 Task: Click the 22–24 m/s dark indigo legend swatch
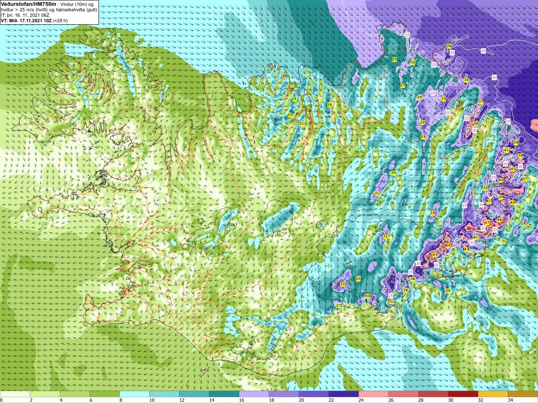tap(343, 394)
